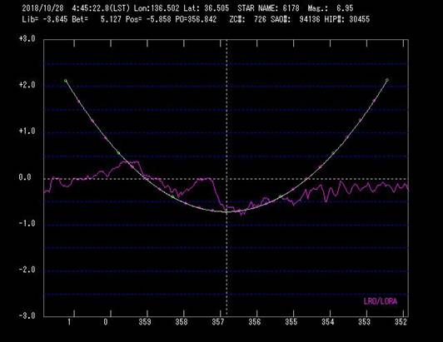443x342 pixels.
Task: Click the top-right endpoint of the parabola
Action: (x=387, y=80)
